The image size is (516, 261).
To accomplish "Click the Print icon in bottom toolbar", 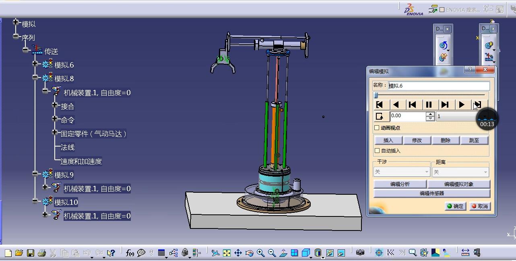I will [42, 253].
